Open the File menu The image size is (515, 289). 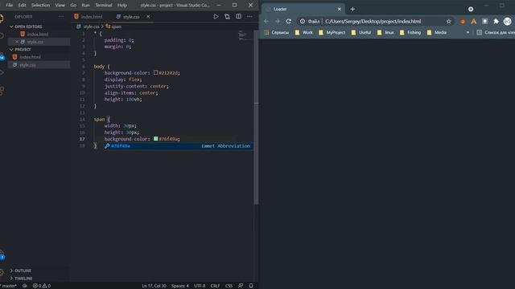point(9,6)
